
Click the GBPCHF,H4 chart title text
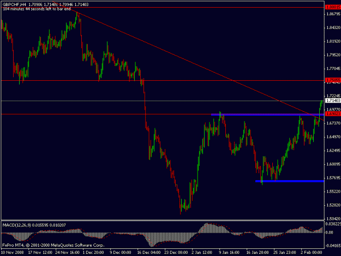tap(14, 4)
